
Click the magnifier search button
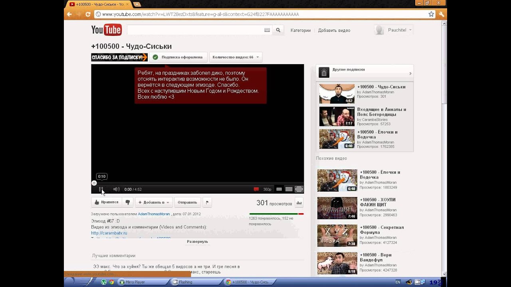(x=278, y=30)
